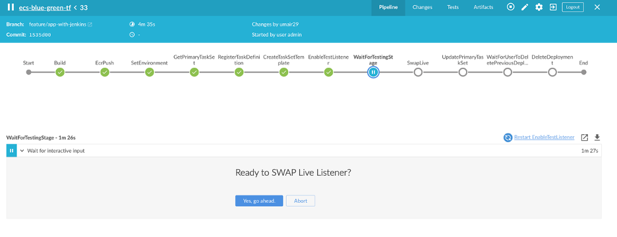
Task: Switch to the Artifacts tab
Action: click(483, 7)
